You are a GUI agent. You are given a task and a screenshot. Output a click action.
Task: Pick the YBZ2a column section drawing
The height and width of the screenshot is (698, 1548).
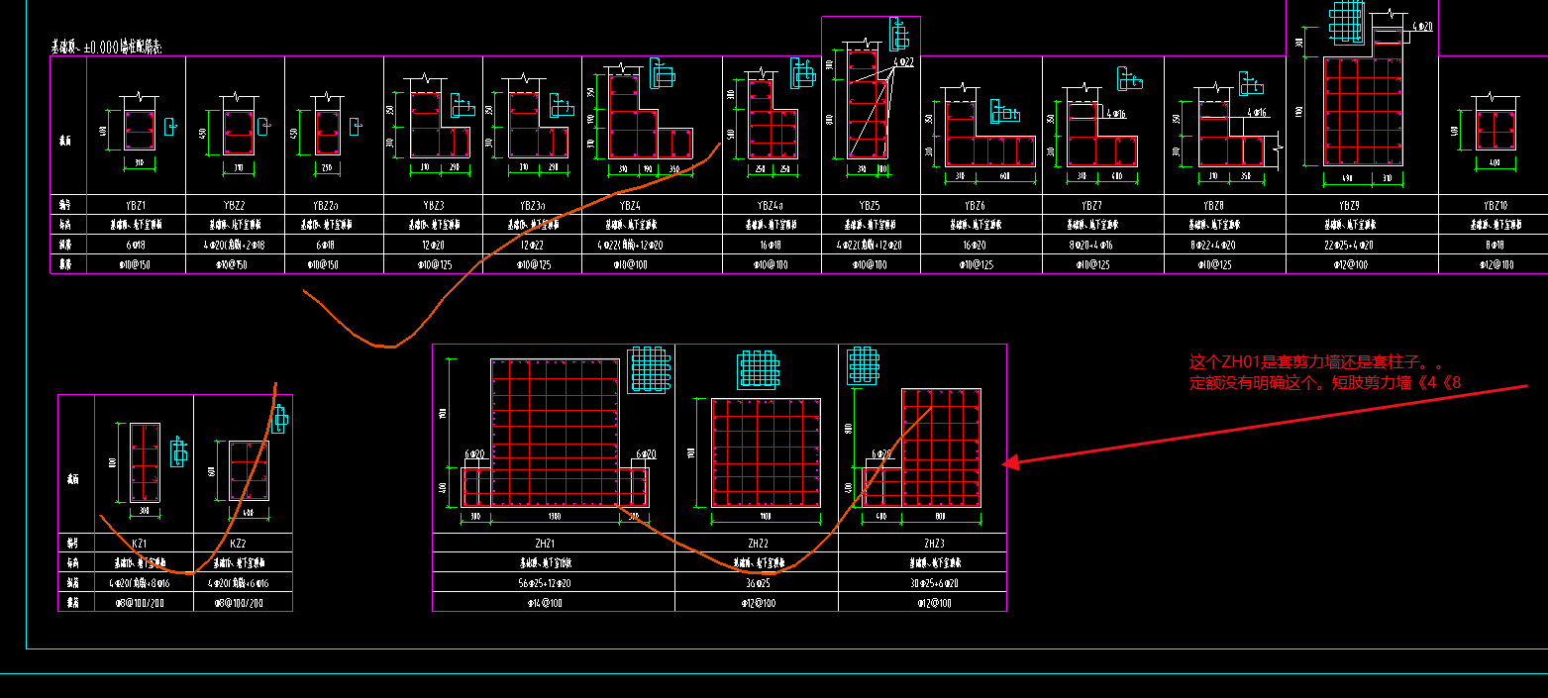click(x=327, y=132)
